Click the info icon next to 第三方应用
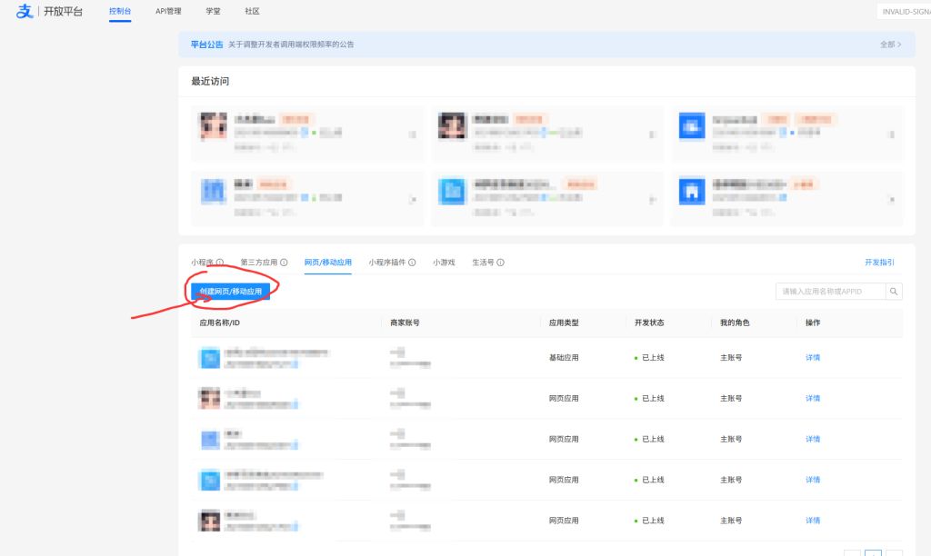The width and height of the screenshot is (931, 556). tap(284, 263)
